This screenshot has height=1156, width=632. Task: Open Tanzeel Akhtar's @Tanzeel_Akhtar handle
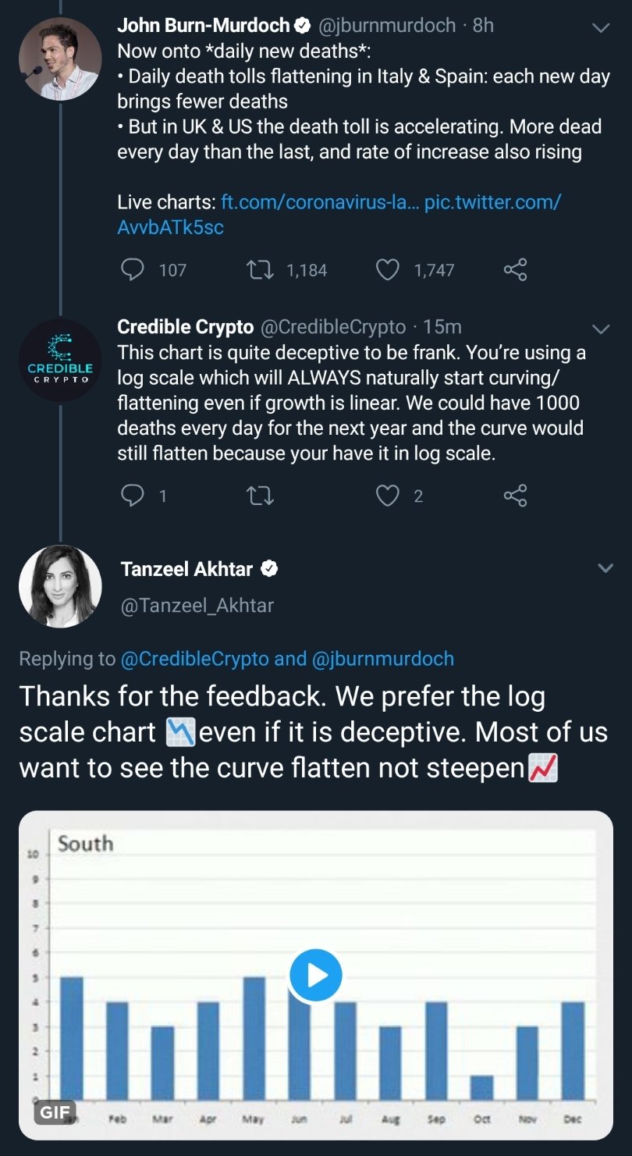pos(197,606)
